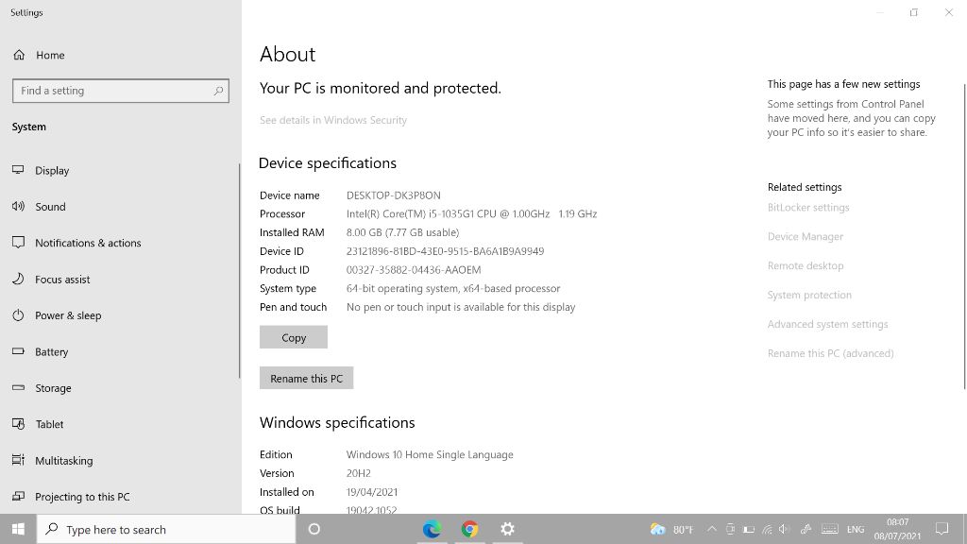The width and height of the screenshot is (967, 544).
Task: Select the device name DESKTOP-DK3P8ON
Action: click(x=394, y=195)
